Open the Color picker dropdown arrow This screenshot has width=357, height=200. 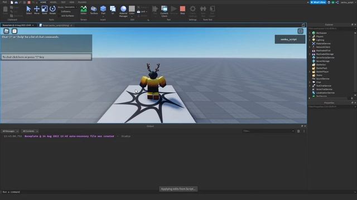132,17
